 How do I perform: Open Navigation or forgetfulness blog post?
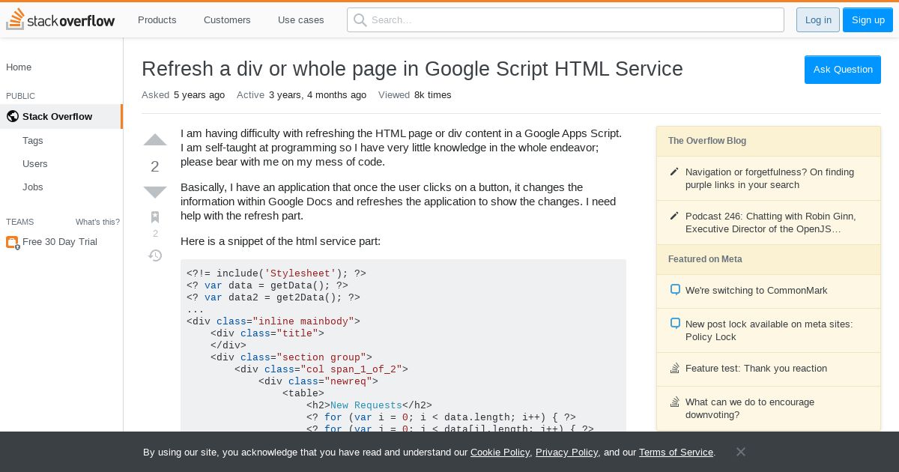click(x=769, y=178)
